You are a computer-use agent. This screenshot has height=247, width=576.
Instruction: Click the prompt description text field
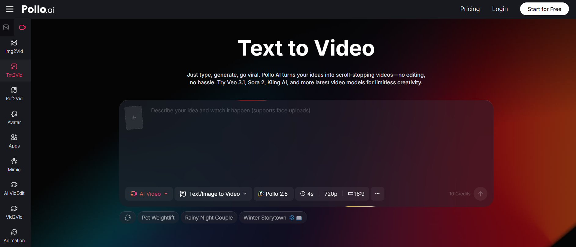306,137
